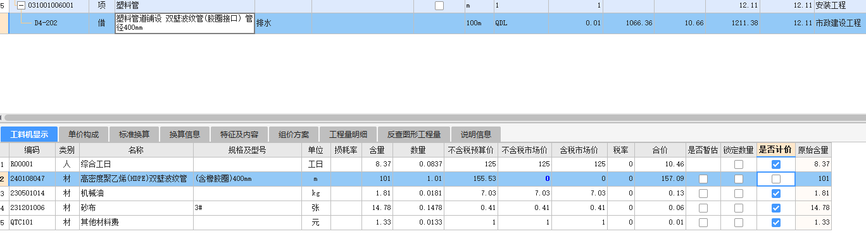Switch to the 单价构成 tab
Image resolution: width=866 pixels, height=241 pixels.
point(84,134)
